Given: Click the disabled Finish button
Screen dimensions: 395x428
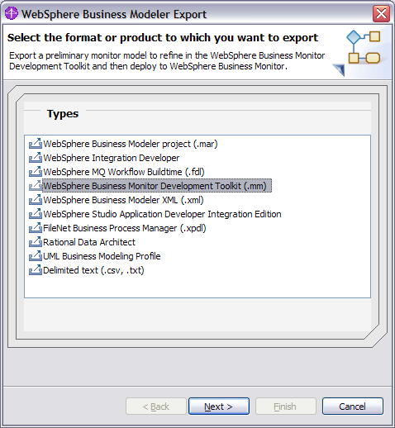Looking at the screenshot, I should point(286,407).
